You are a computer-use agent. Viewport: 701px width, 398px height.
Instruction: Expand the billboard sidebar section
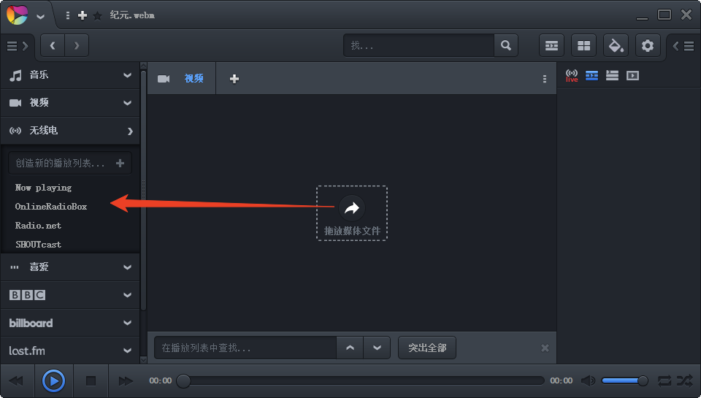tap(127, 323)
